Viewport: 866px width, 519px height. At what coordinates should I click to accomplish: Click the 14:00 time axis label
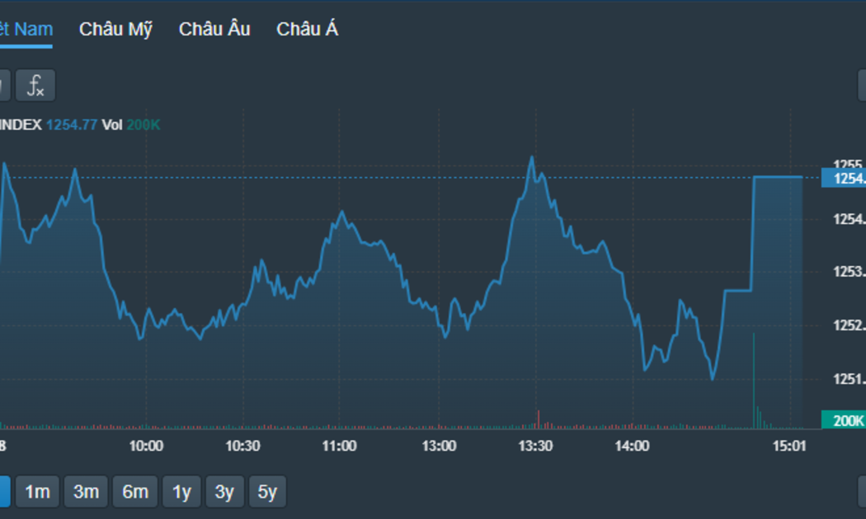click(633, 446)
